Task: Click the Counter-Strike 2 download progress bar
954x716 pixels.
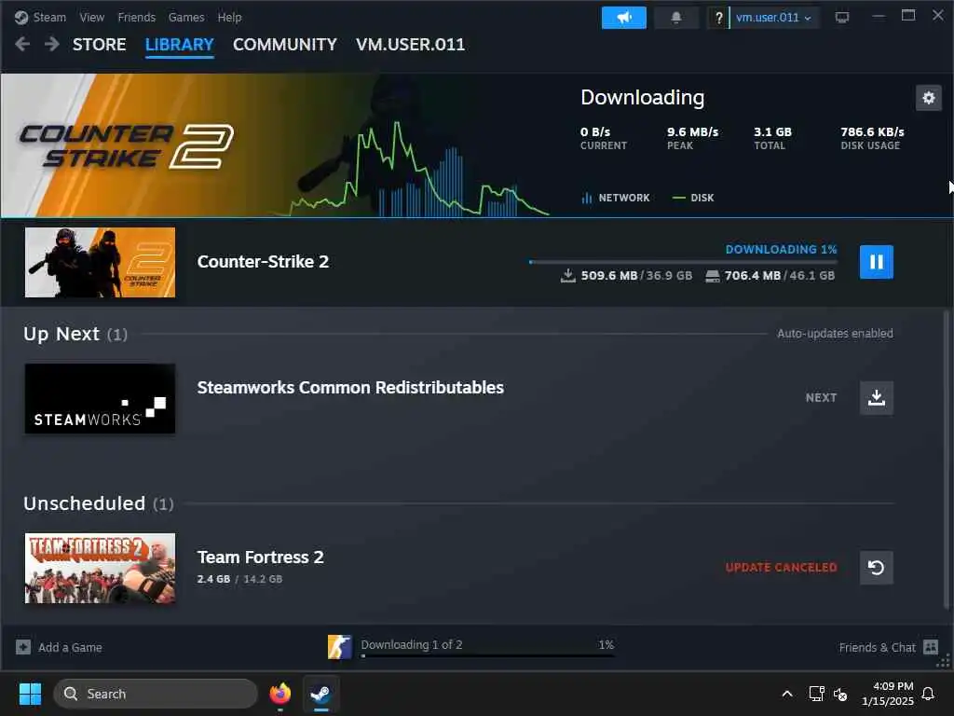Action: coord(683,262)
